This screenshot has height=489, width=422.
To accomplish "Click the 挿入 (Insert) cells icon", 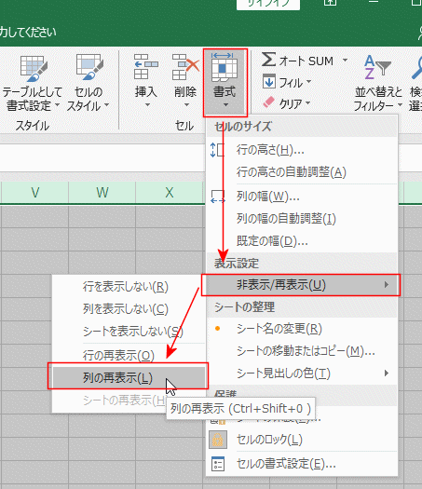I will point(145,66).
